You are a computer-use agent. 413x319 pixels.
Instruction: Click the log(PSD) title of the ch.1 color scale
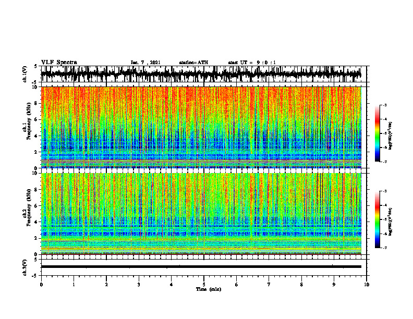pyautogui.click(x=391, y=136)
